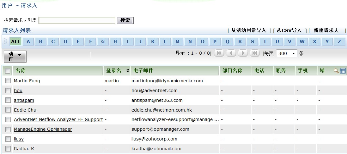Open the AdventNet Netflow Analyzer EE Support link

click(58, 119)
